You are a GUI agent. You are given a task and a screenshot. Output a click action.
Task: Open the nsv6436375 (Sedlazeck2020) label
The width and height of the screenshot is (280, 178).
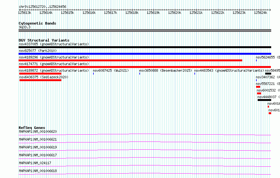coord(44,77)
